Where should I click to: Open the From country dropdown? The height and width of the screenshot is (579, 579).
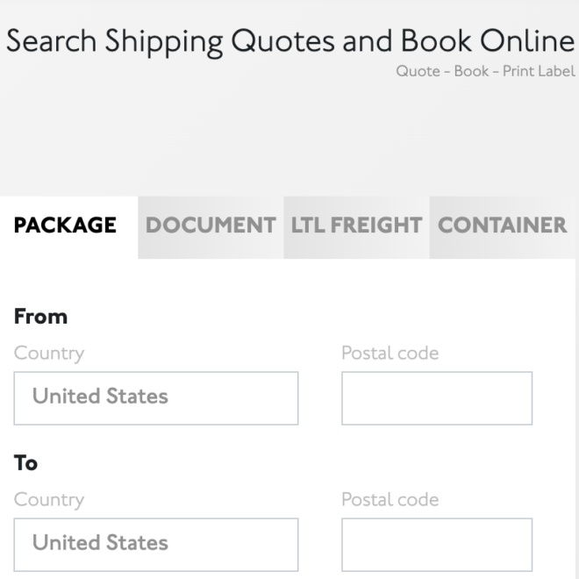point(156,397)
